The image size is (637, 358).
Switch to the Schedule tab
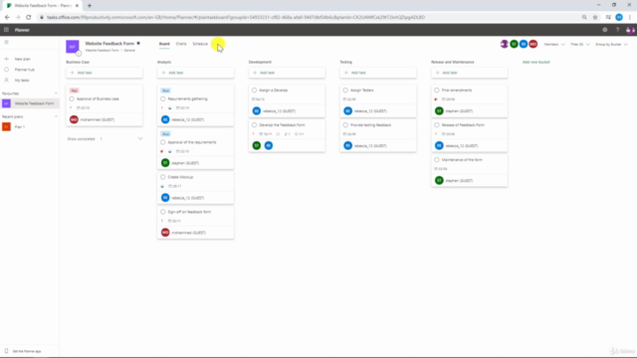[x=200, y=44]
